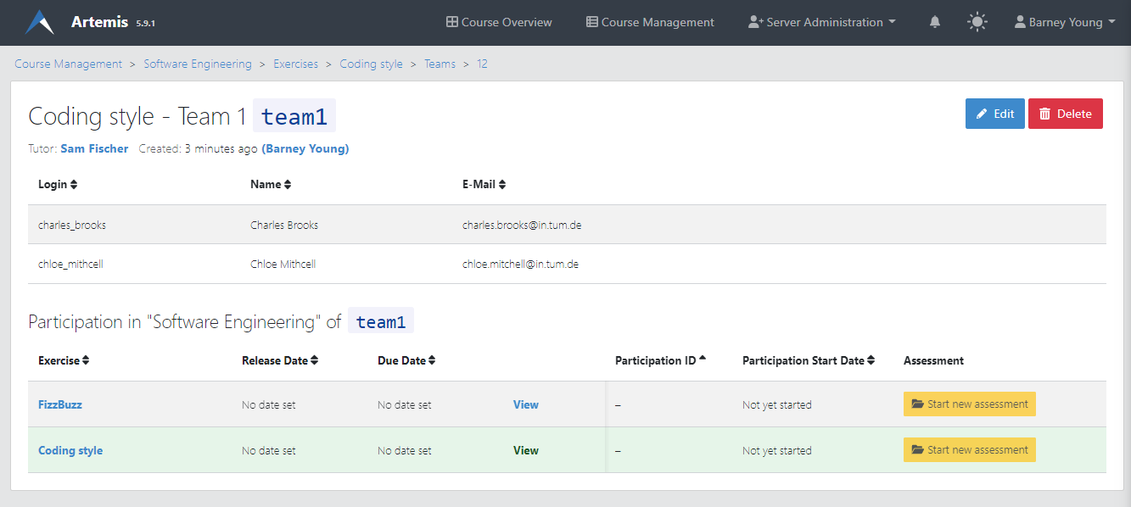Image resolution: width=1131 pixels, height=507 pixels.
Task: Click the Artemis logo icon
Action: point(40,22)
